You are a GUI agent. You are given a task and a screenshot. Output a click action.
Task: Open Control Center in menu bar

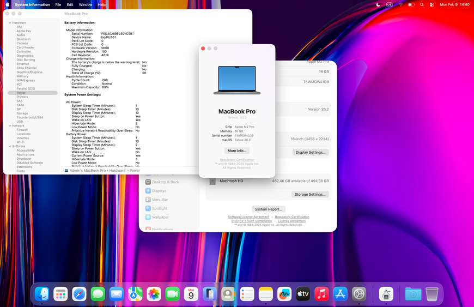[432, 4]
